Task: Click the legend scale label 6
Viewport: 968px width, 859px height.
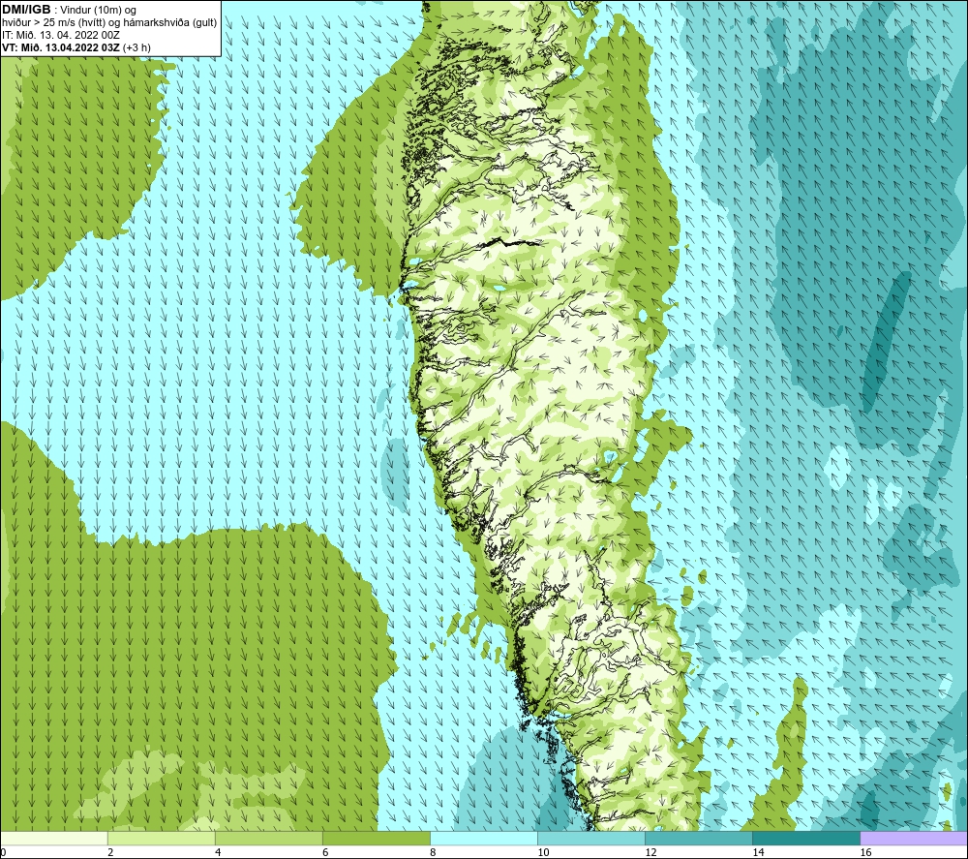Action: 325,852
